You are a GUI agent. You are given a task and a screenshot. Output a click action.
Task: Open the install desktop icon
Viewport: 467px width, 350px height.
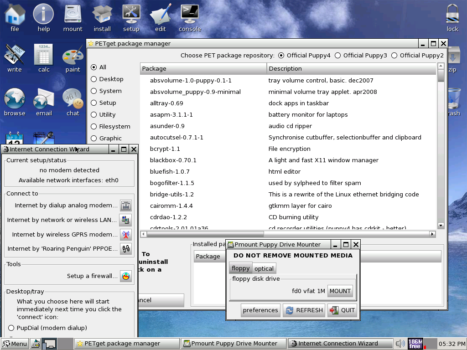pos(102,18)
